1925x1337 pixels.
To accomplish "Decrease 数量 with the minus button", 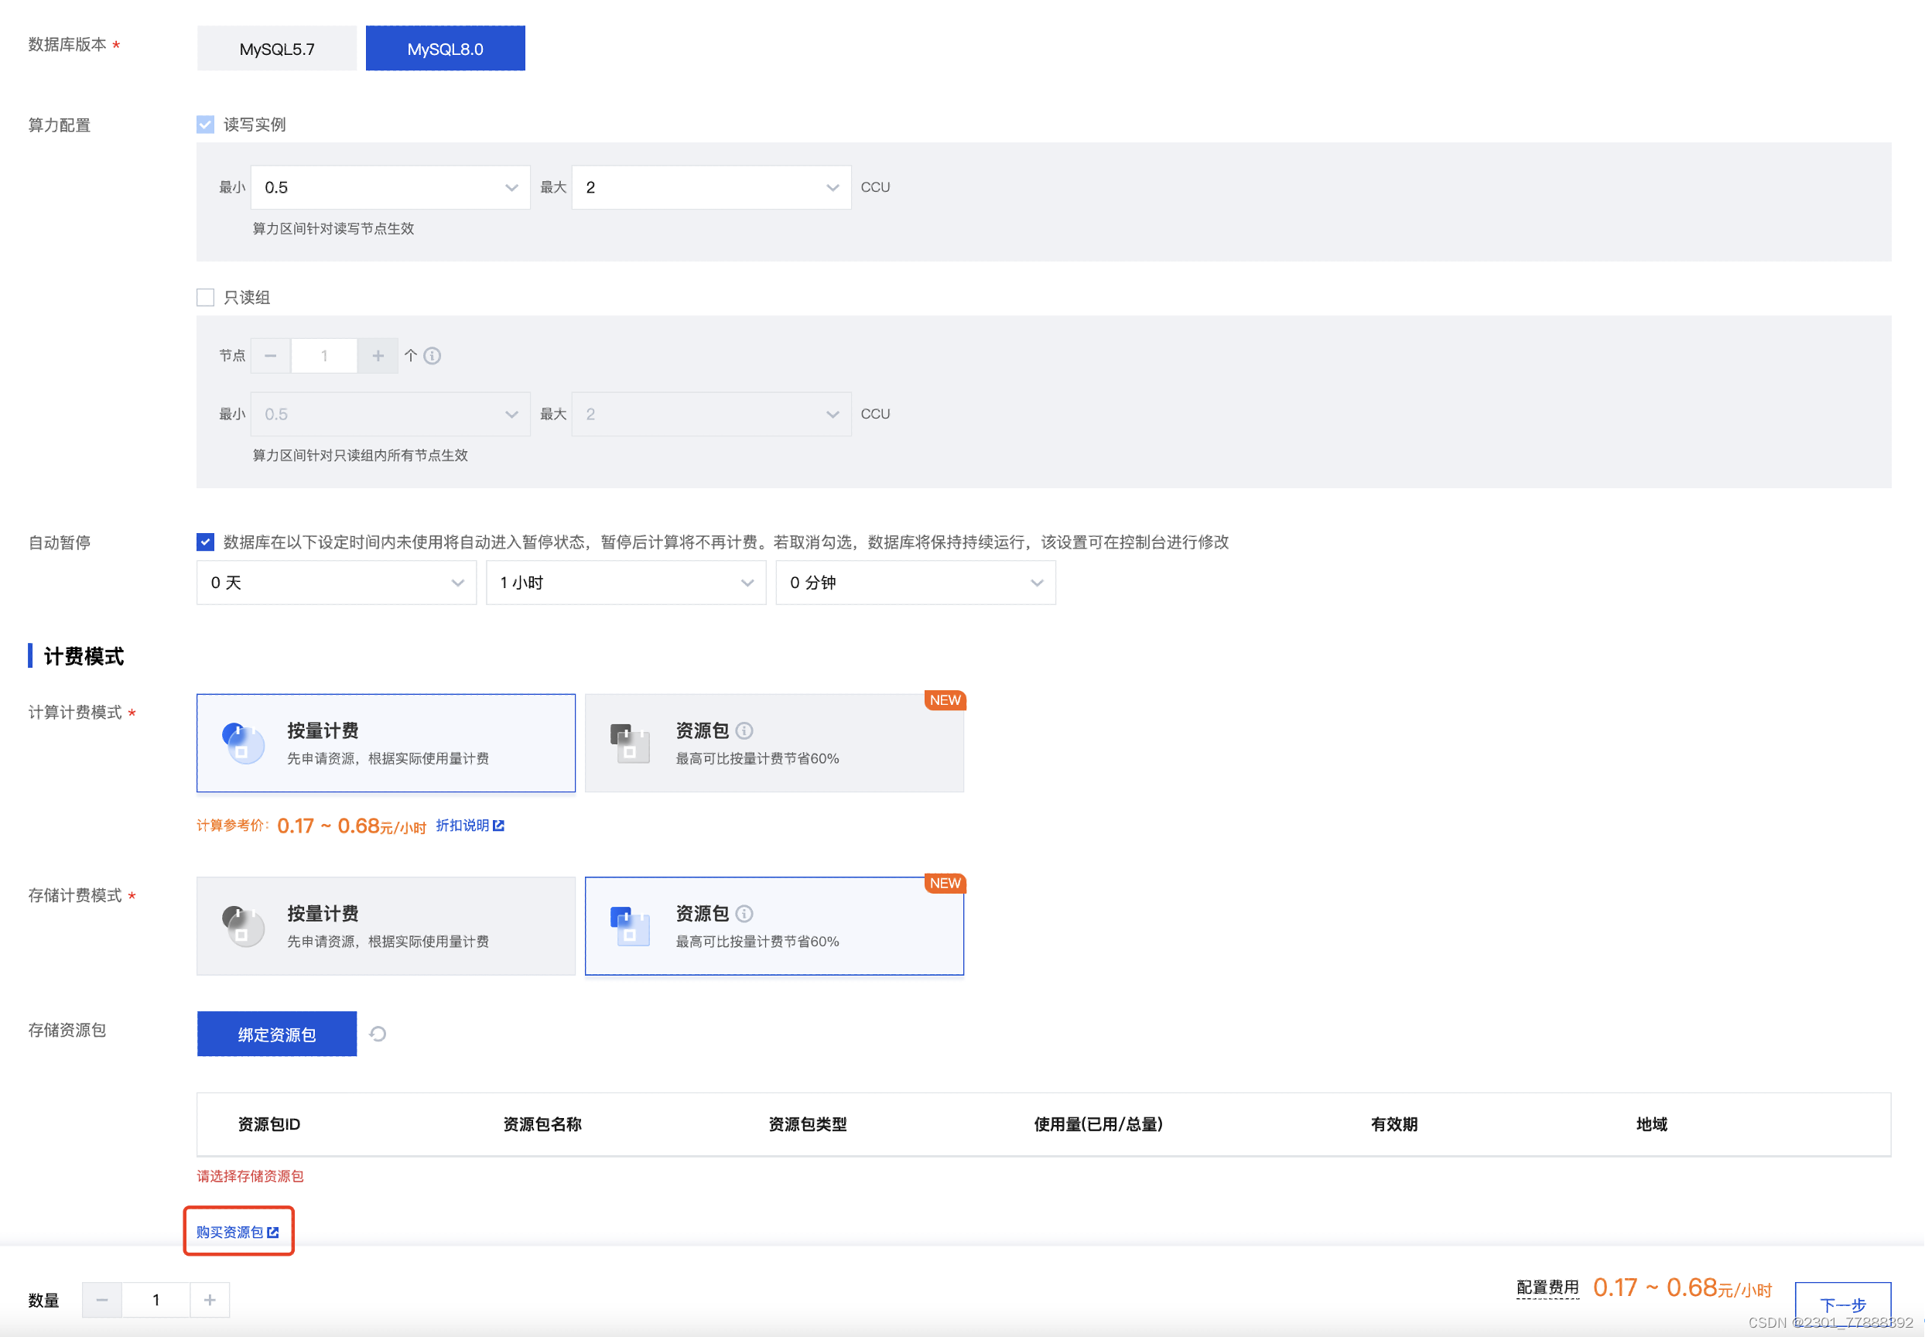I will click(x=102, y=1300).
